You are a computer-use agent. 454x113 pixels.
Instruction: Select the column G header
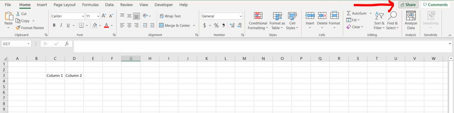(131, 58)
